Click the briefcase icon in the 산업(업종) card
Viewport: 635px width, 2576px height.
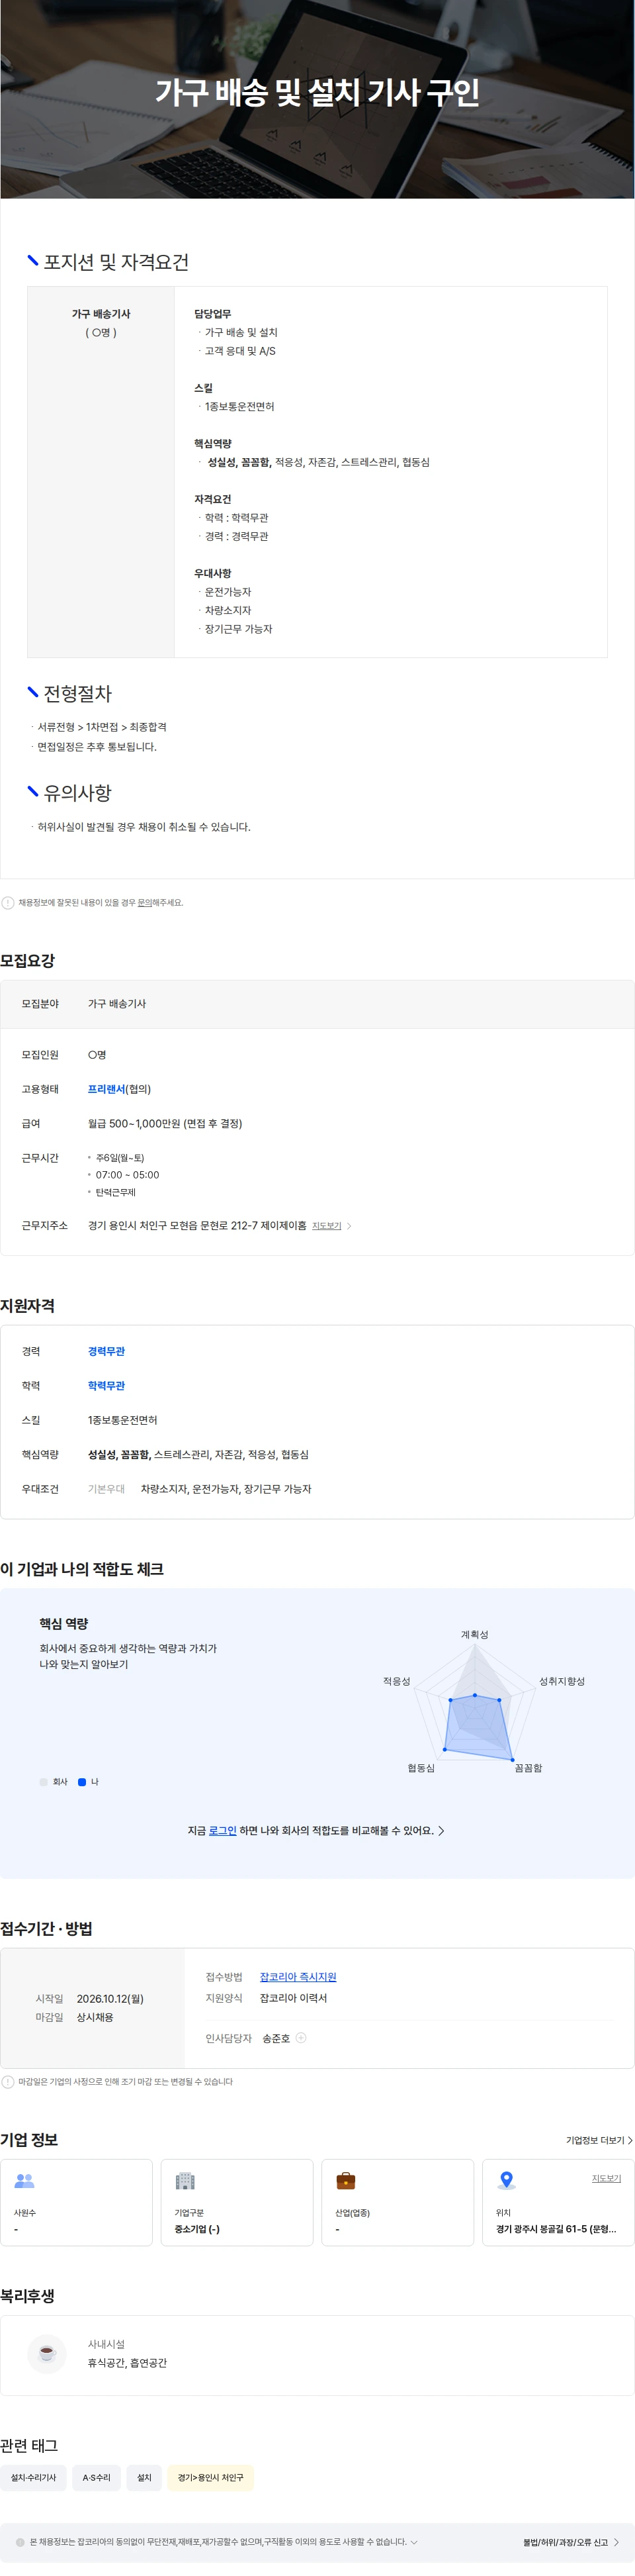coord(345,2181)
